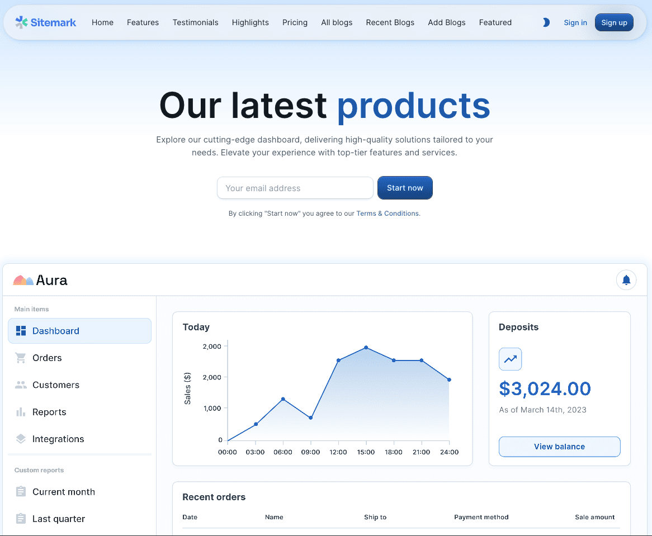Open the Terms & Conditions link
The height and width of the screenshot is (536, 652).
tap(388, 214)
